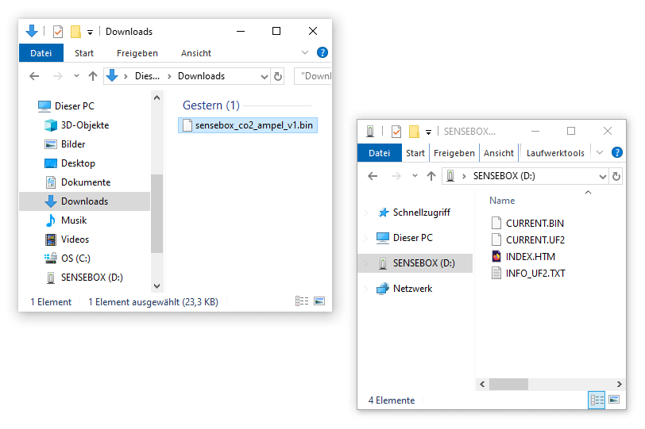Screen dimensions: 645x429
Task: Click the help icon in Downloads window
Action: click(322, 53)
